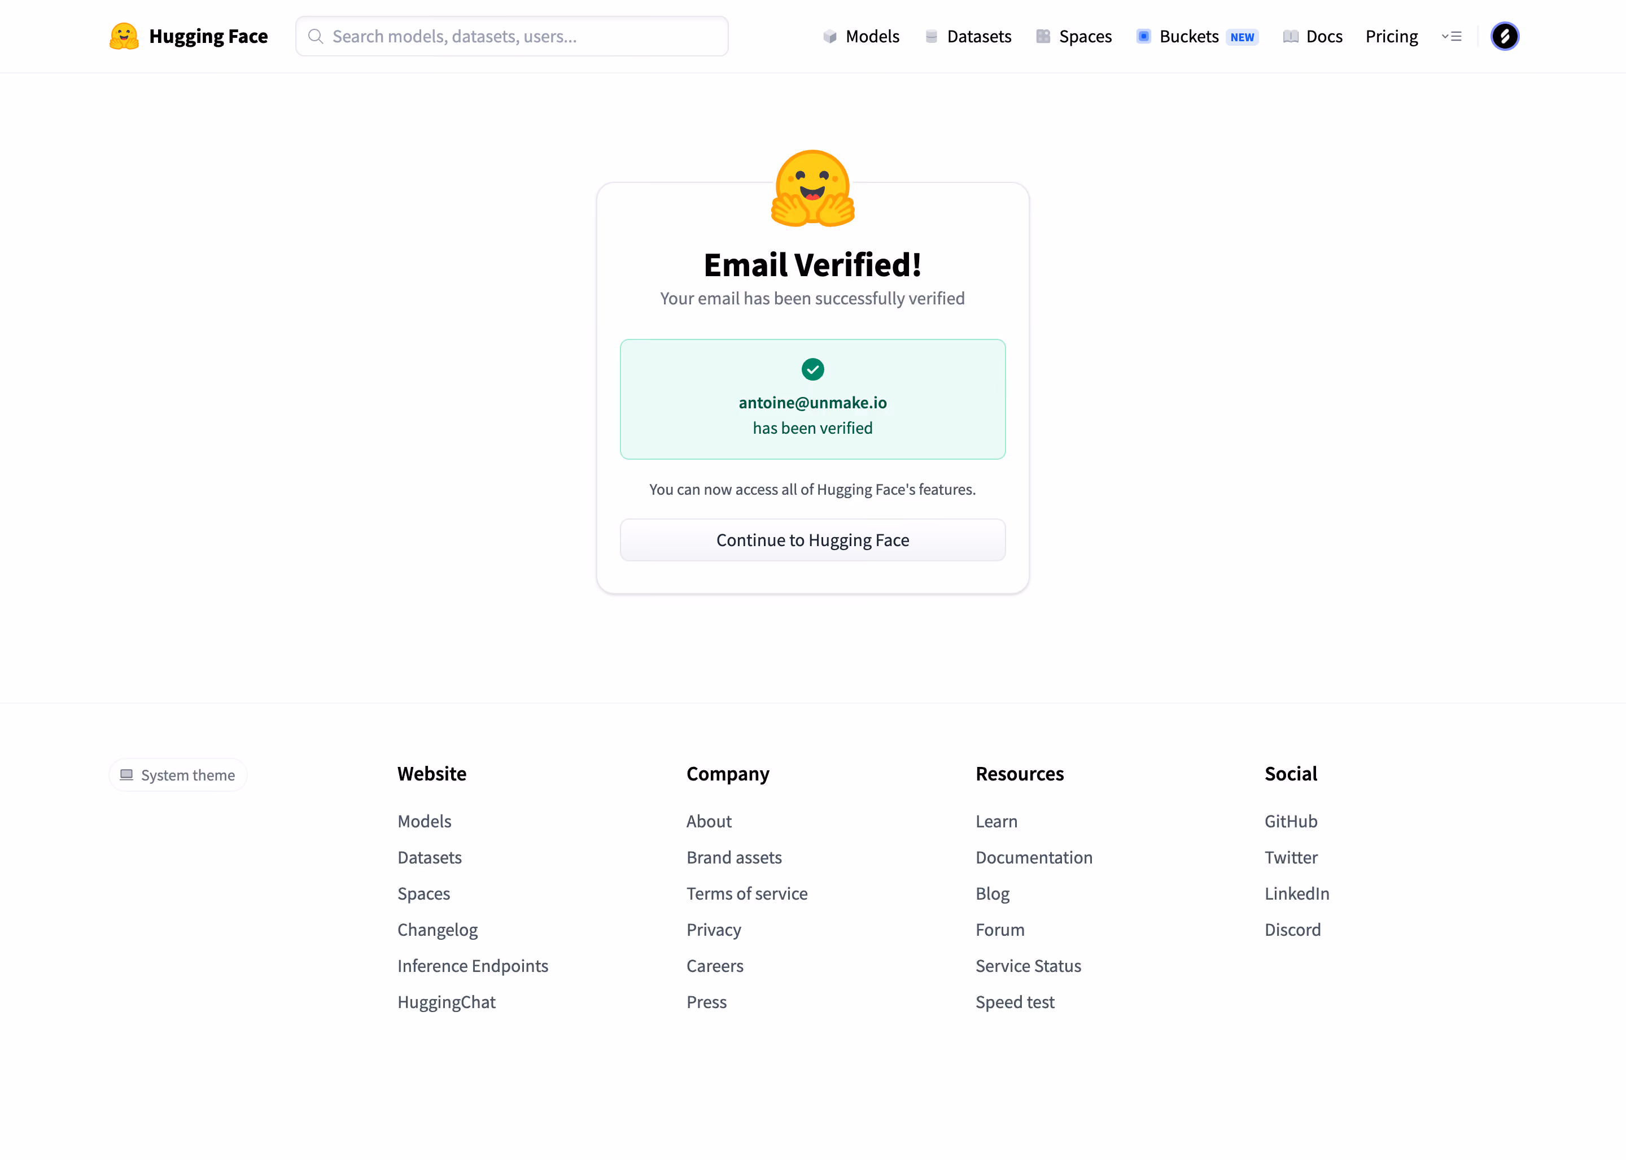
Task: Click the Datasets stack icon in navbar
Action: coord(931,37)
